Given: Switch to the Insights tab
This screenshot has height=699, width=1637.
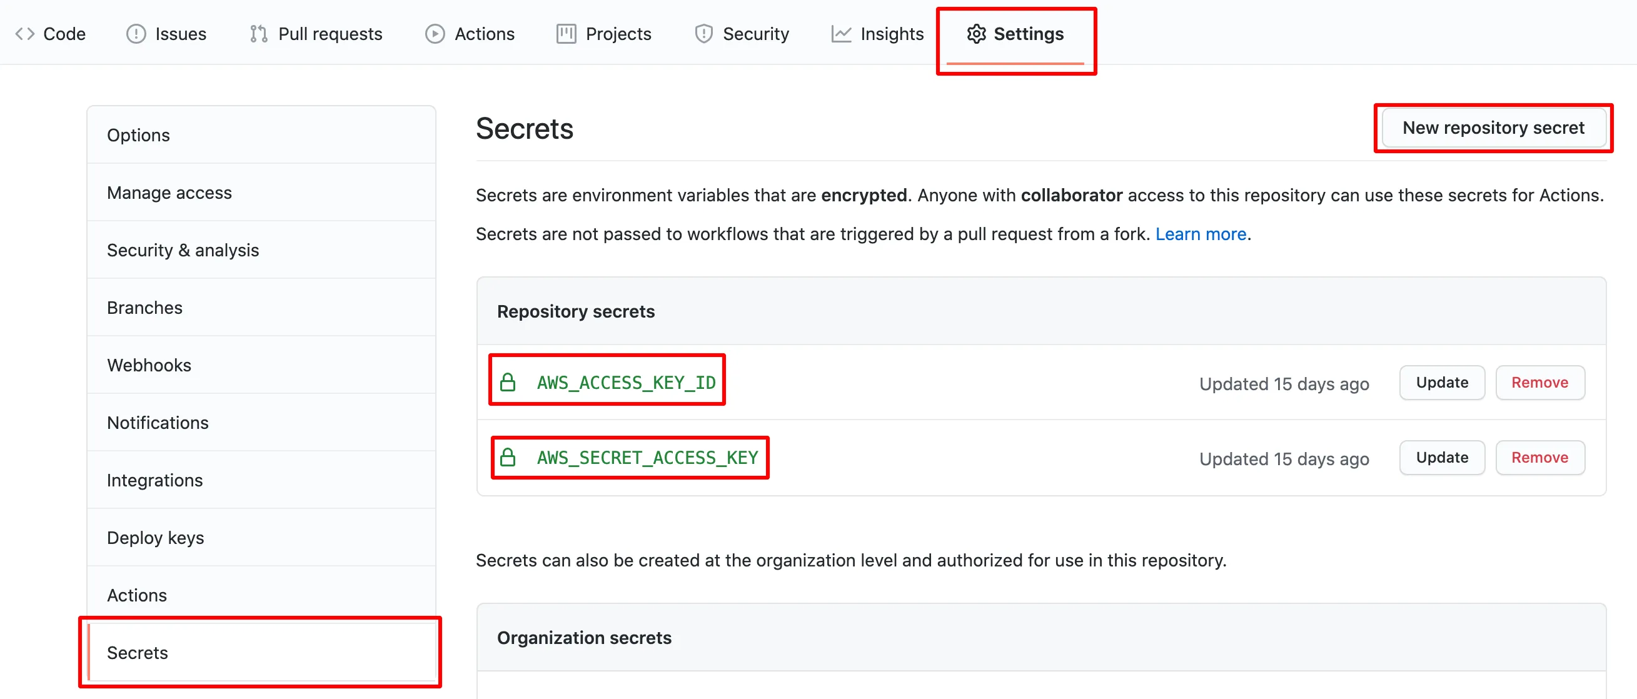Looking at the screenshot, I should click(x=892, y=34).
